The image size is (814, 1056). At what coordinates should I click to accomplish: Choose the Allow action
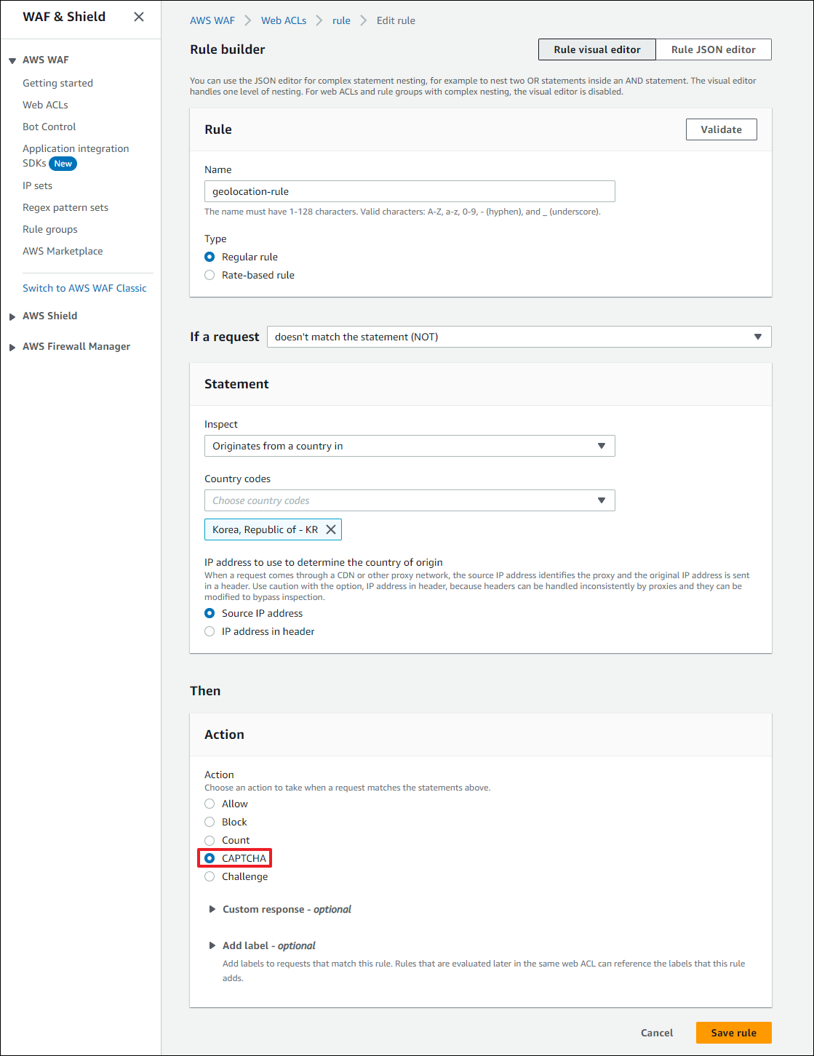click(210, 804)
